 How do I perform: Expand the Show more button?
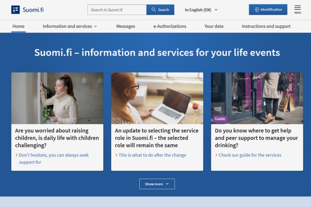[x=157, y=184]
